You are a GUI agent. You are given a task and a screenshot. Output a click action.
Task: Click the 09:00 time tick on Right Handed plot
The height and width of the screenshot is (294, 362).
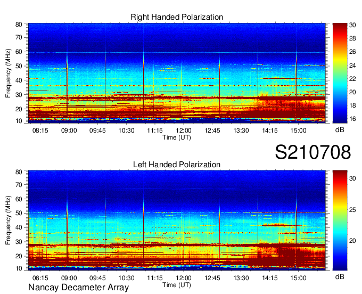(x=69, y=130)
